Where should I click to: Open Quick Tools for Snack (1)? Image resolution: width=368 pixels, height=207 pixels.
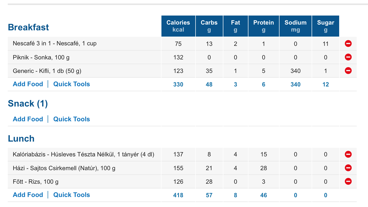71,119
